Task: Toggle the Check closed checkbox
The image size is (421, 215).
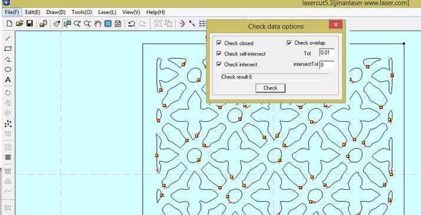Action: [x=219, y=43]
